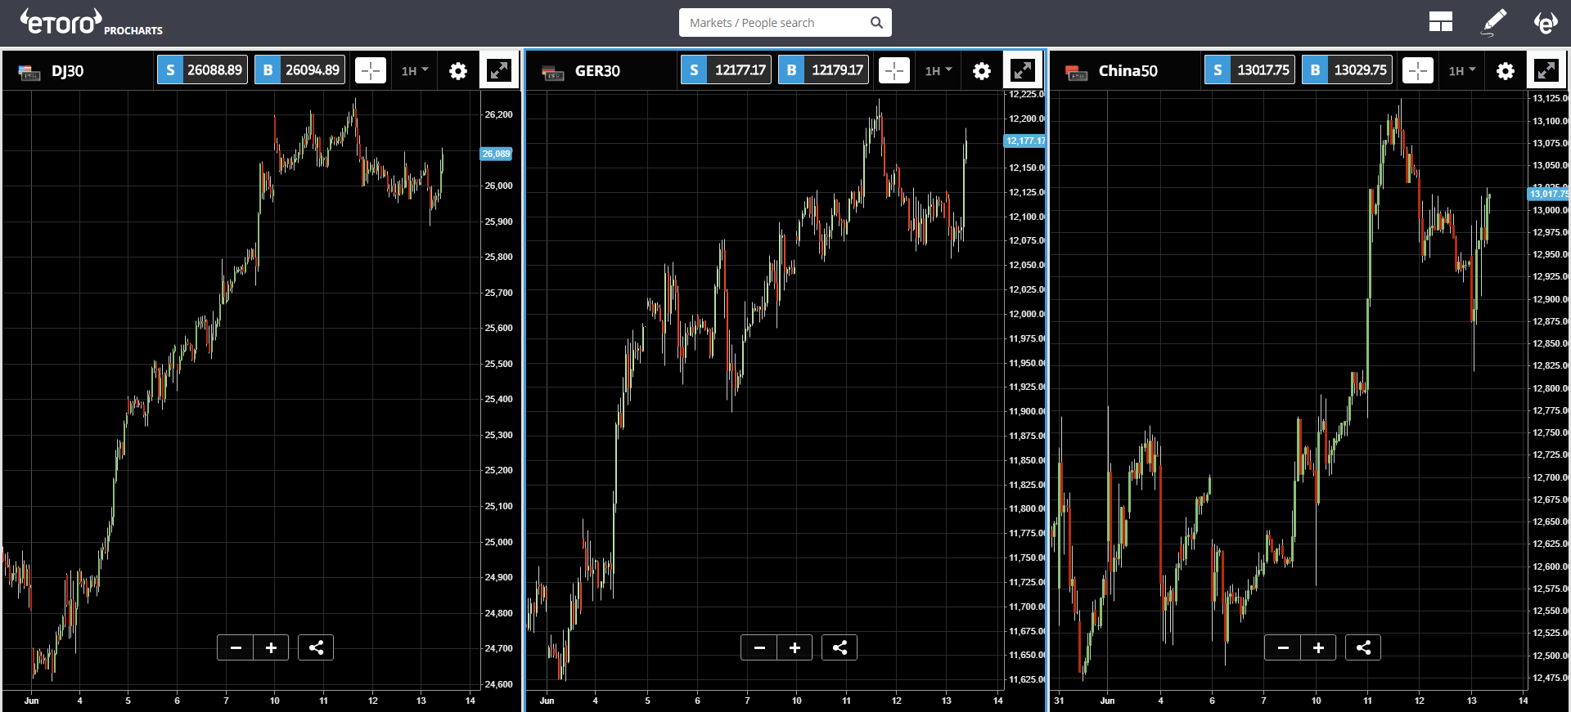Open the 1H timeframe dropdown for China50
Screen dimensions: 1571x712
(1462, 71)
